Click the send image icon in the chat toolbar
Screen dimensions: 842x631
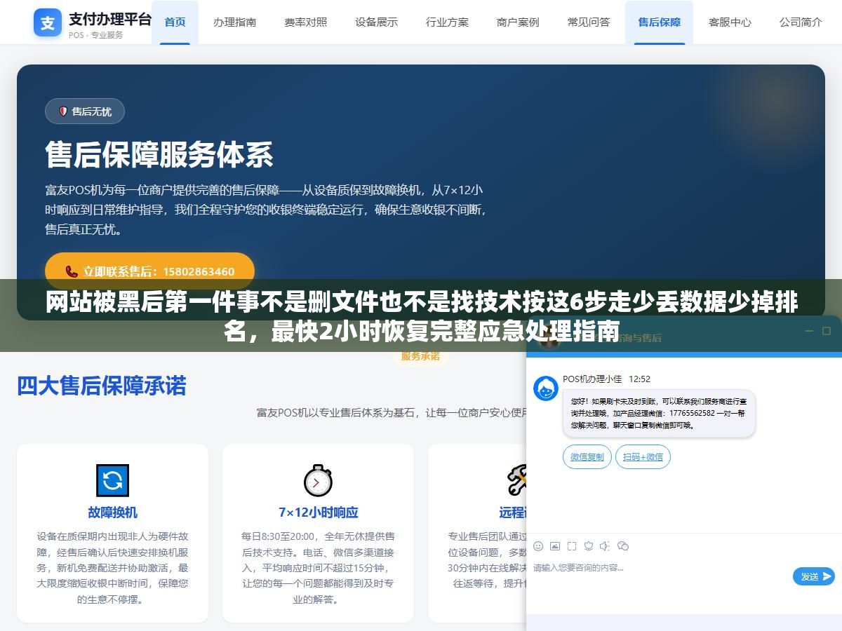pyautogui.click(x=555, y=546)
